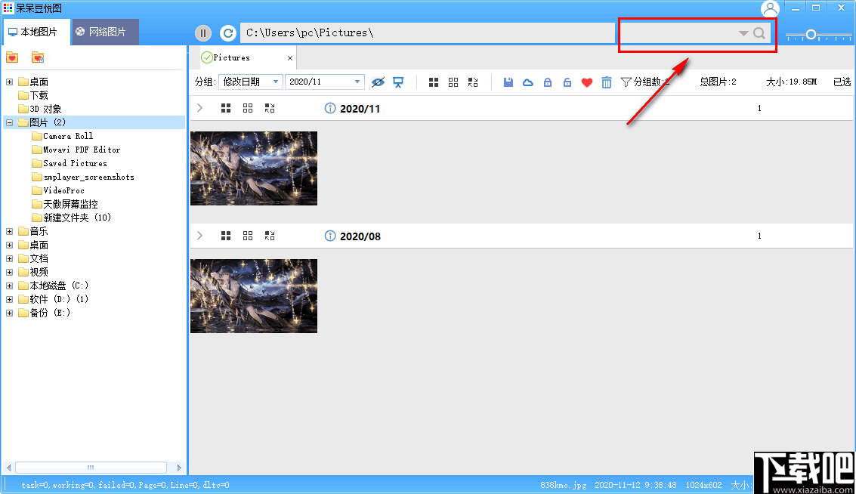Viewport: 856px width, 494px height.
Task: Select the VideoProc folder
Action: pyautogui.click(x=58, y=190)
